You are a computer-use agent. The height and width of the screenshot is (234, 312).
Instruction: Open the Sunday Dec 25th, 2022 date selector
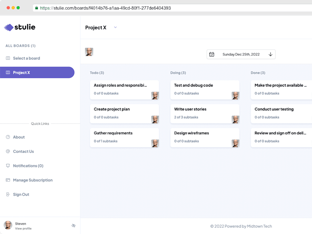(x=241, y=54)
